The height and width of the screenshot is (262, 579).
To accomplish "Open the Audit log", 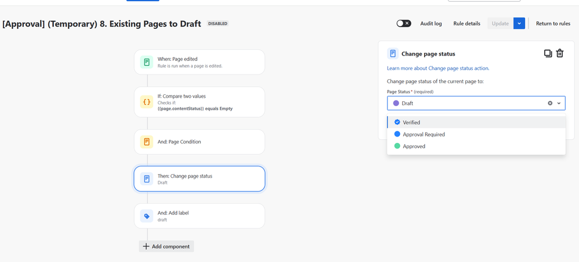I will click(431, 24).
